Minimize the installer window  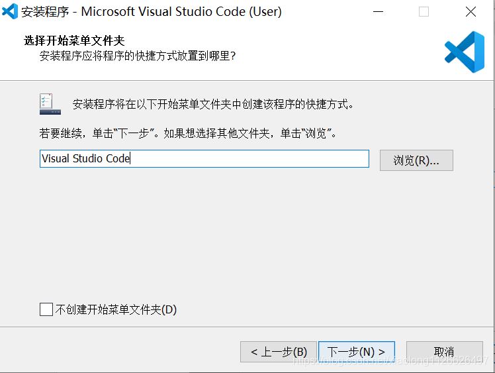click(x=379, y=12)
